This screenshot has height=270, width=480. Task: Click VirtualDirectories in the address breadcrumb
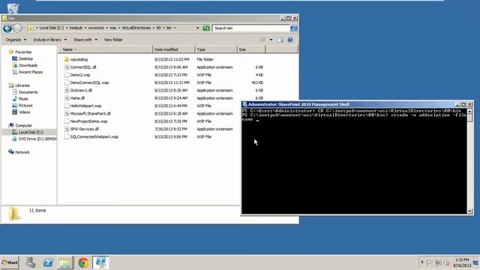tap(136, 28)
